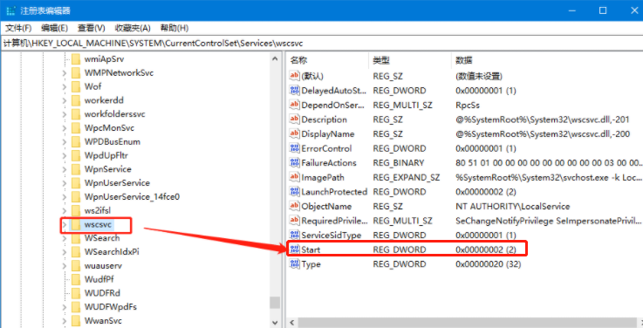Select the FailureActions binary value icon

(x=294, y=163)
